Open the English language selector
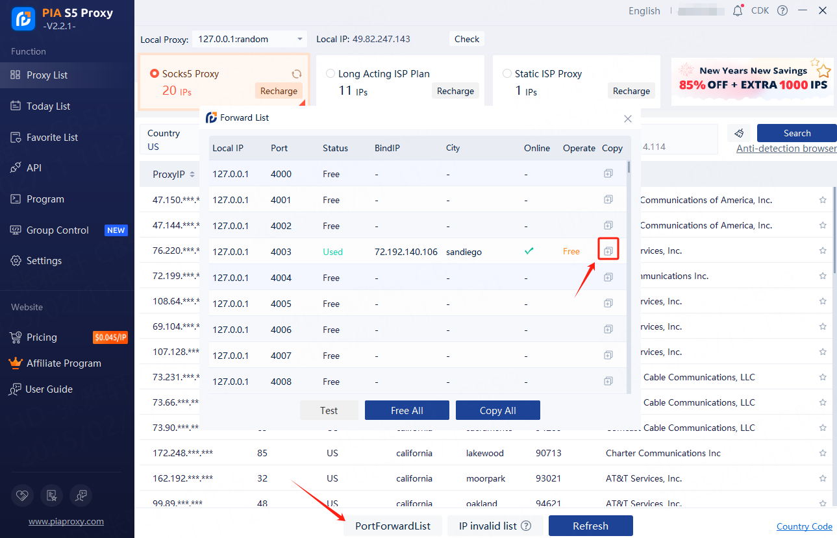The image size is (837, 538). pyautogui.click(x=643, y=11)
